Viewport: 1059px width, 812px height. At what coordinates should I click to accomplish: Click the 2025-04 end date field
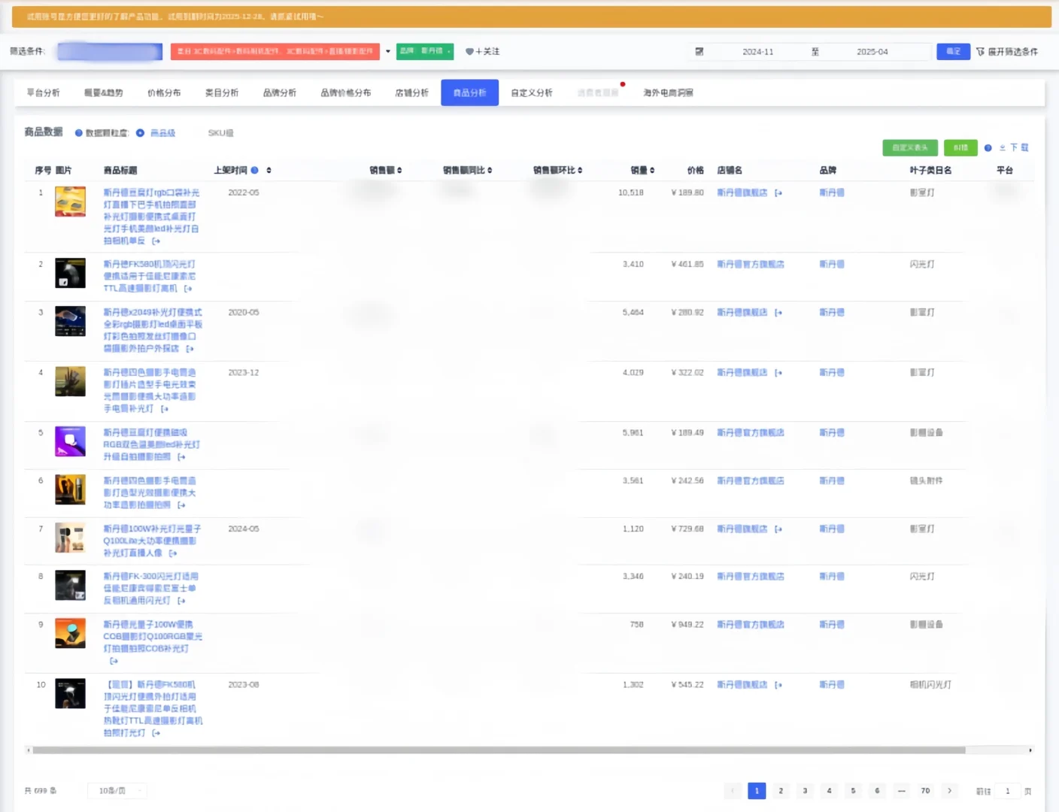click(x=872, y=52)
